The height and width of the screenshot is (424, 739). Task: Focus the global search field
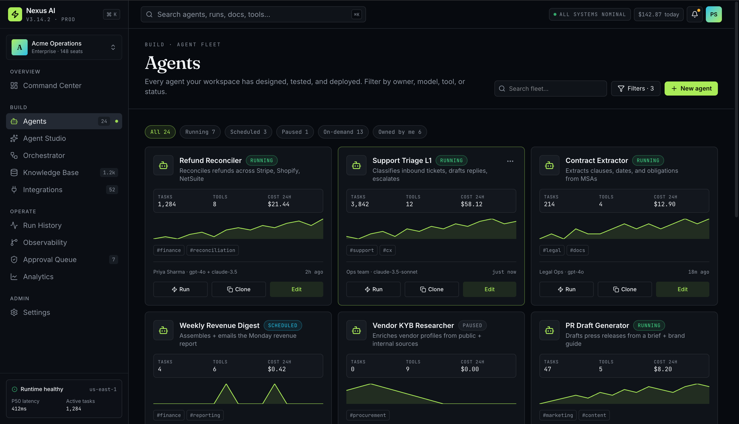point(253,14)
